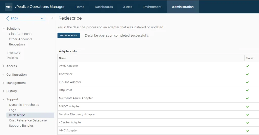Sort by the Status column header
Screen dimensions: 259x135
point(249,58)
